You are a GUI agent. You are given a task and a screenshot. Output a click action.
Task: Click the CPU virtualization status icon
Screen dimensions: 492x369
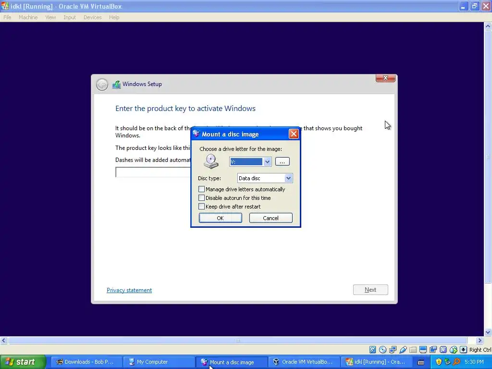(x=443, y=350)
